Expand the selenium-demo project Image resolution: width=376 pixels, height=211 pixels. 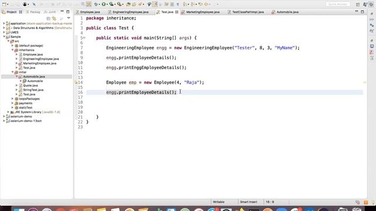coord(4,117)
